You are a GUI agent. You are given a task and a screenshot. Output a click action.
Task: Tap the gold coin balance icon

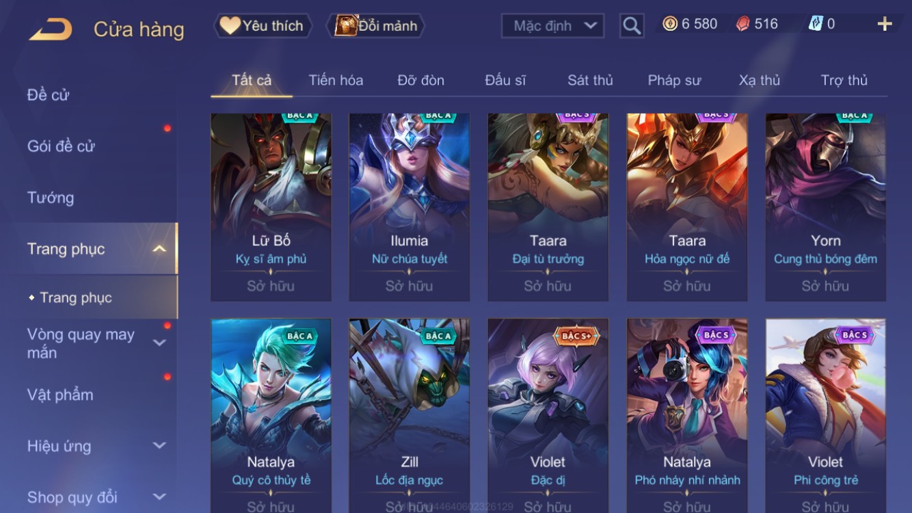[x=670, y=24]
